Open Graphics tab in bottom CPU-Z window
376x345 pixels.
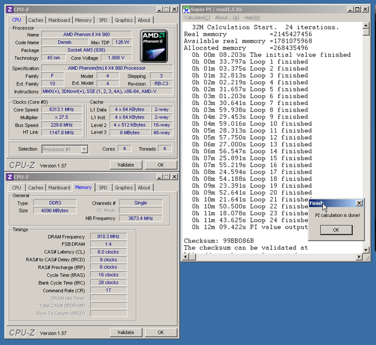pos(123,188)
